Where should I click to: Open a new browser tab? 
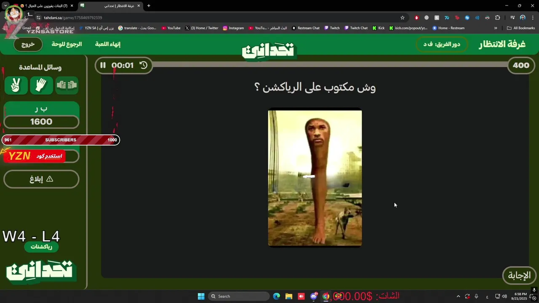click(x=149, y=6)
